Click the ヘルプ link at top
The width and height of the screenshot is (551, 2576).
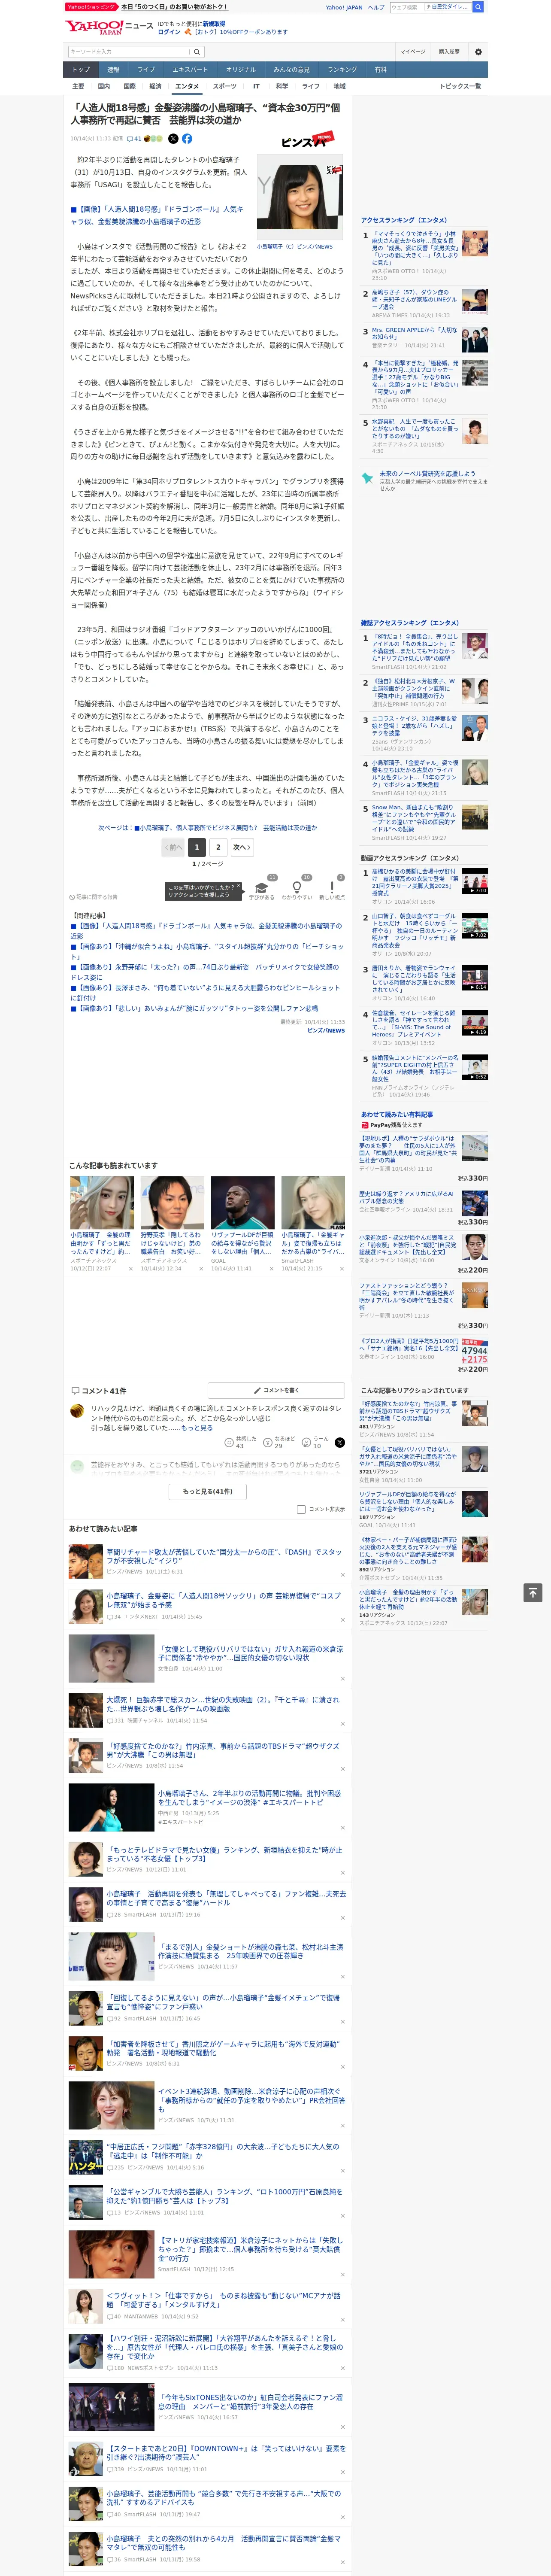point(376,7)
